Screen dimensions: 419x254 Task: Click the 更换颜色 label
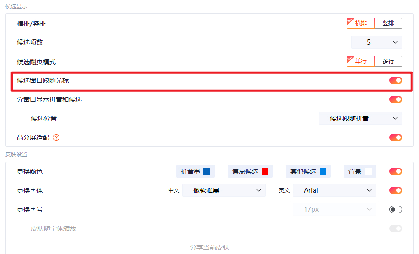click(30, 171)
